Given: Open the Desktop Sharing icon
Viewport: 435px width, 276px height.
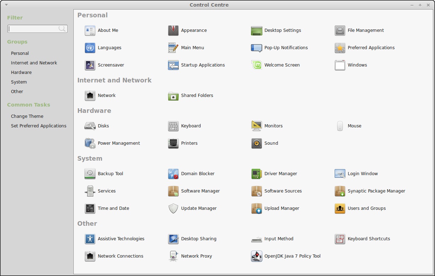Looking at the screenshot, I should point(173,239).
